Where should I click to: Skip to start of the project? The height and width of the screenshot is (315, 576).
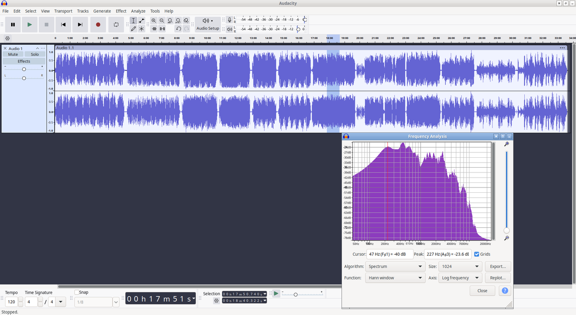pyautogui.click(x=63, y=25)
